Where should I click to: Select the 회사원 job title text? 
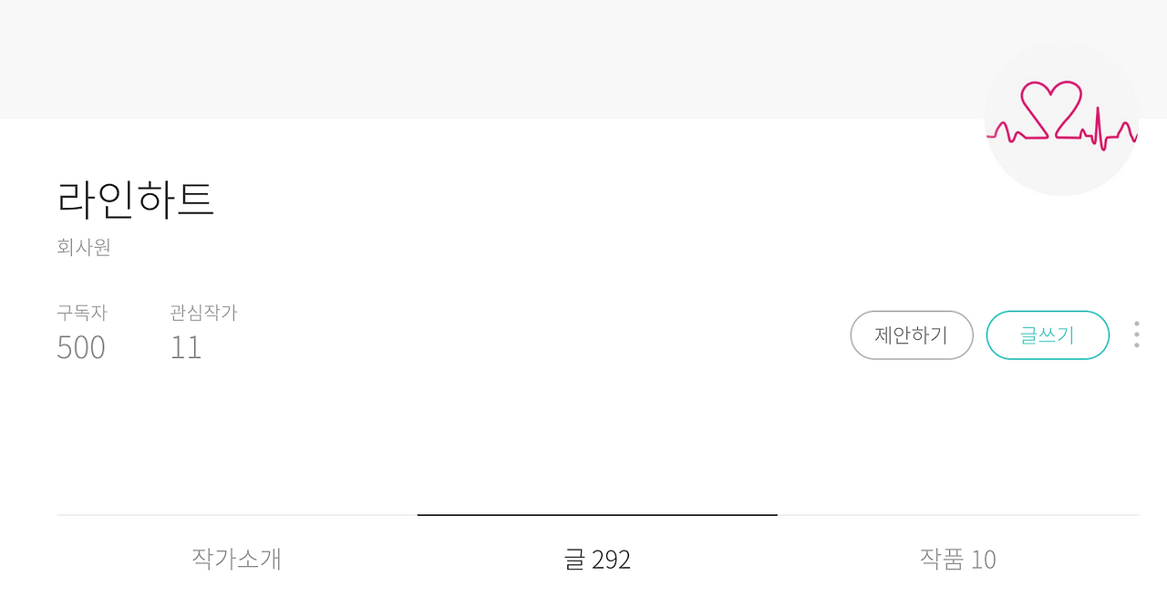83,247
